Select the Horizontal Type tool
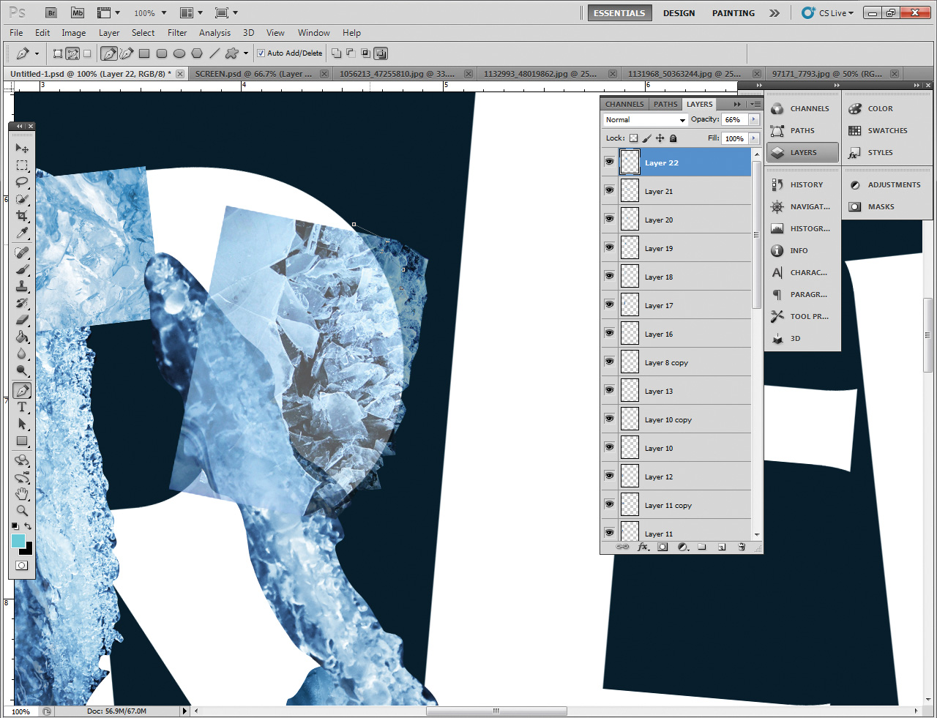 [22, 408]
